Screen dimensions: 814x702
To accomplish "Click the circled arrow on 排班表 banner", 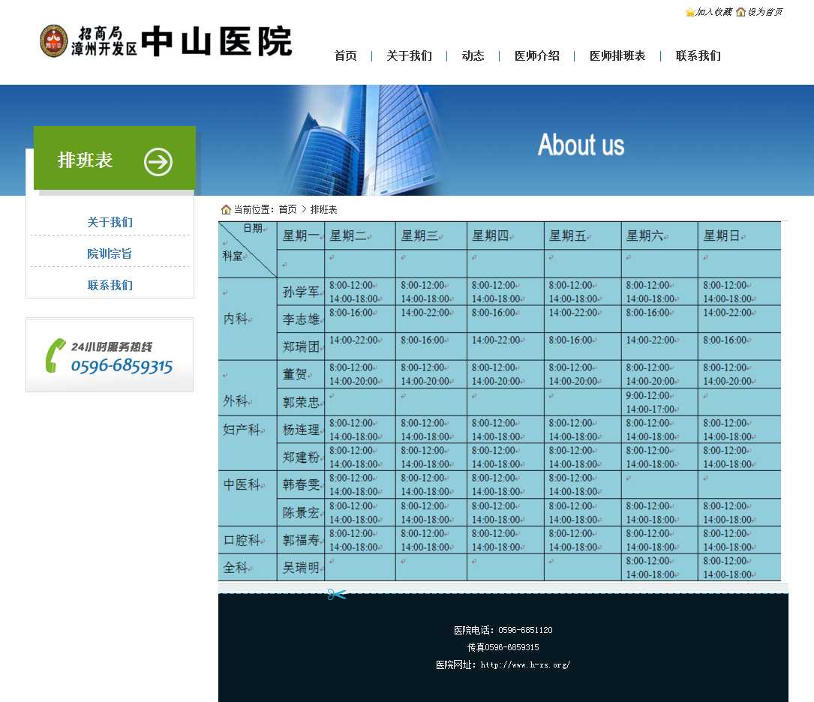I will [x=158, y=161].
